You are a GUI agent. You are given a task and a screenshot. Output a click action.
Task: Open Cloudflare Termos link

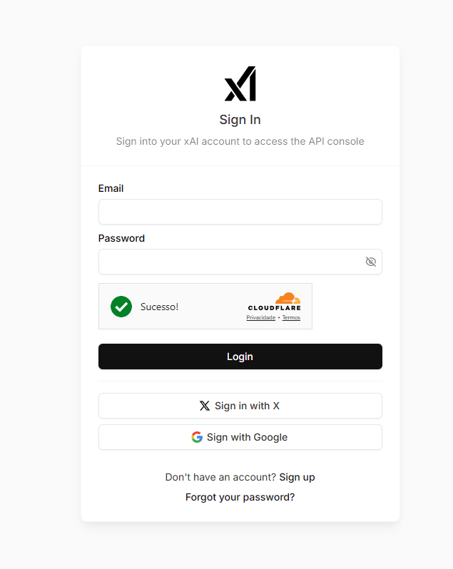291,317
